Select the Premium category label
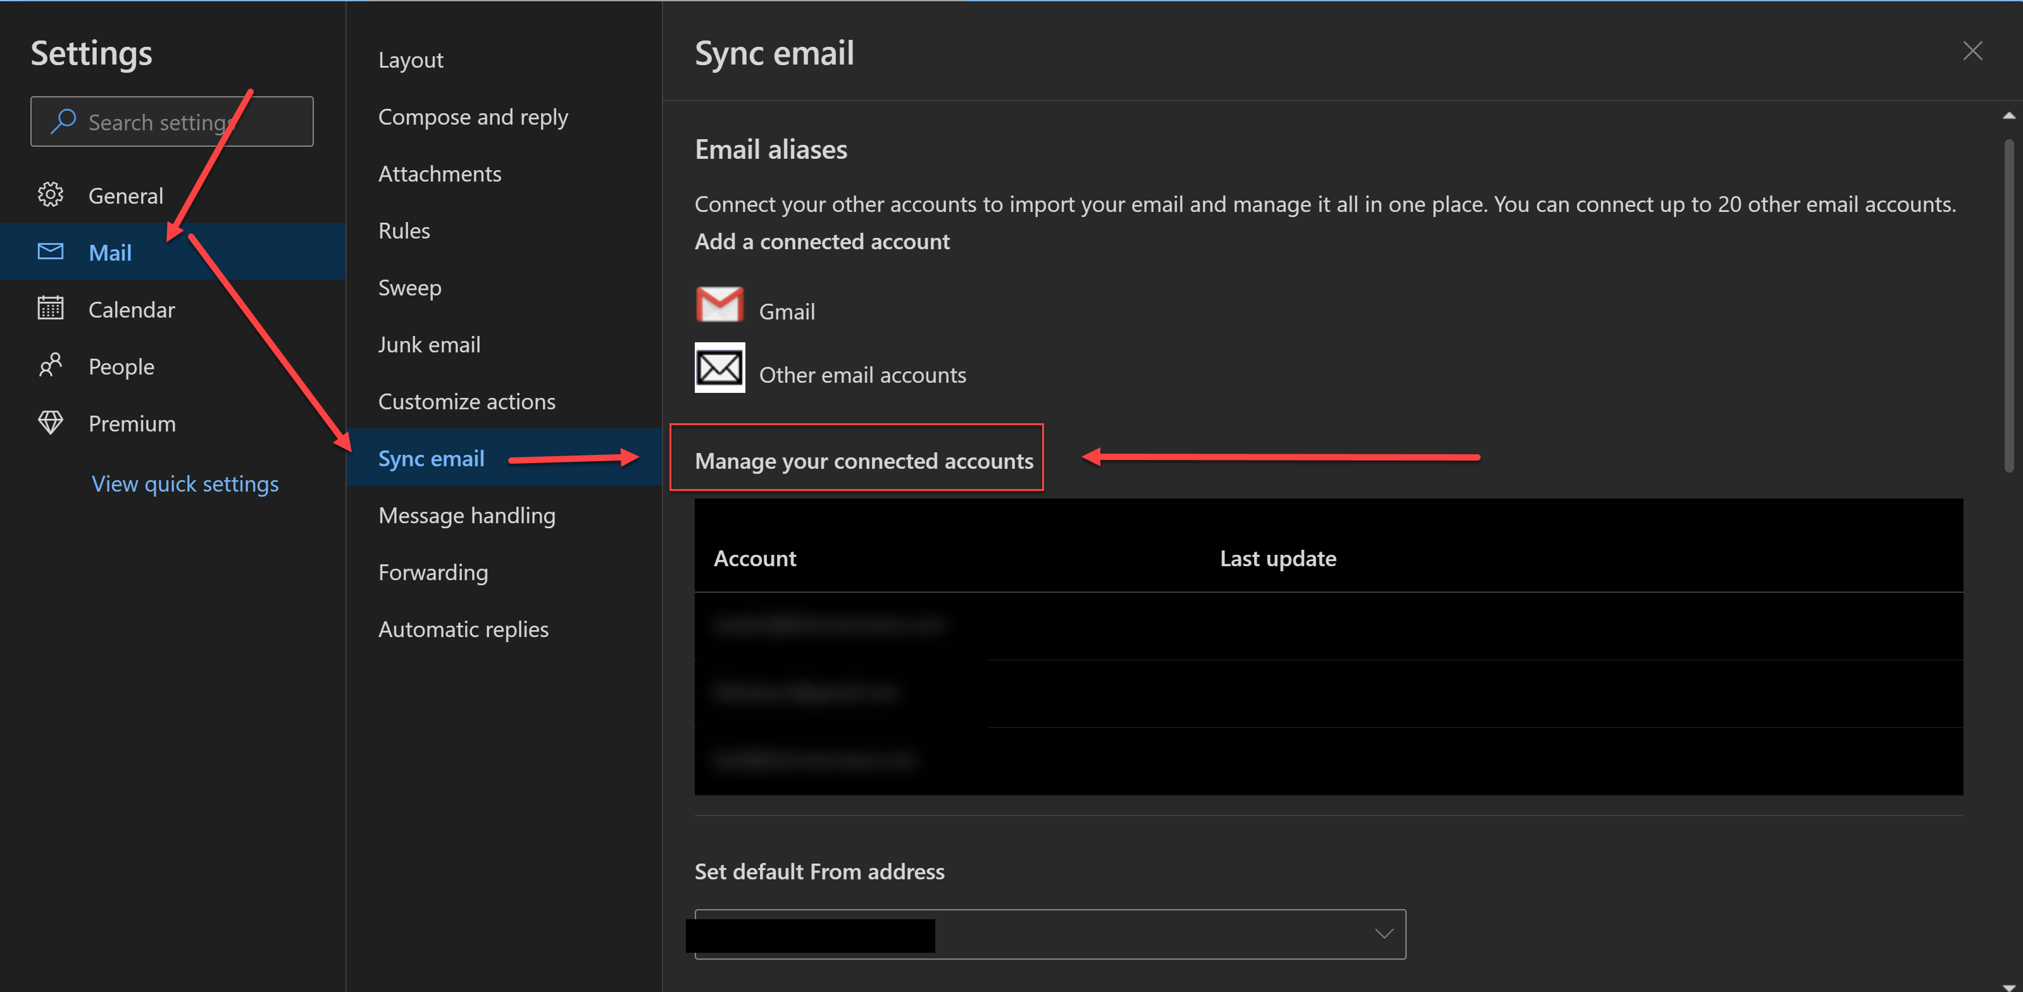The height and width of the screenshot is (992, 2023). pos(132,423)
